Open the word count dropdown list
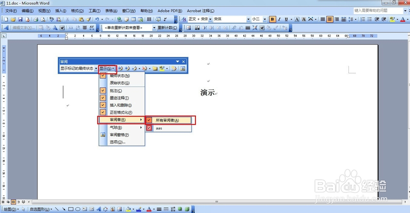Screen dimensions: 410x213 coord(154,28)
